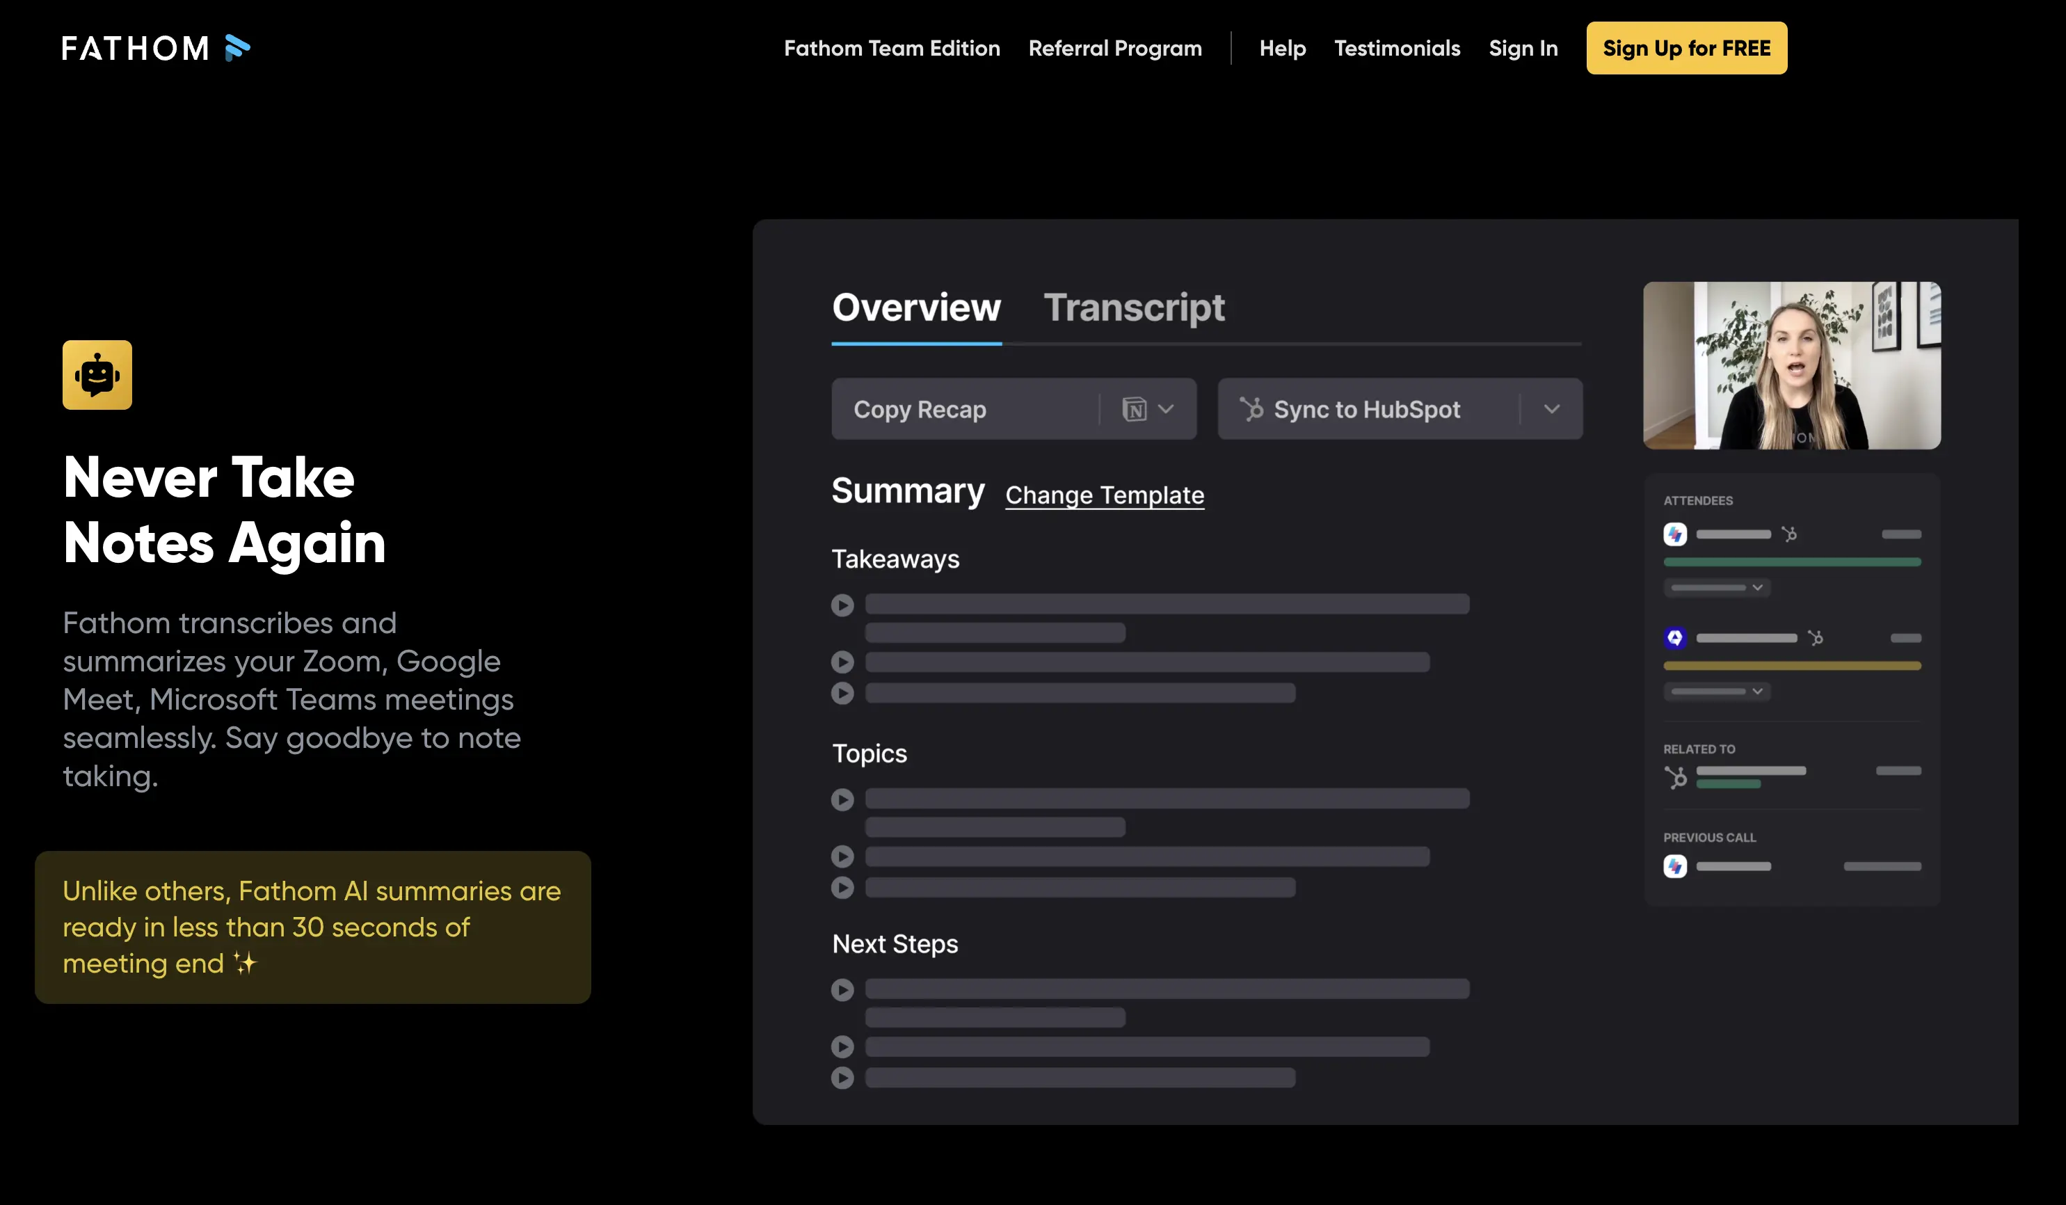Click the 'RELATED TO' label

[x=1699, y=749]
